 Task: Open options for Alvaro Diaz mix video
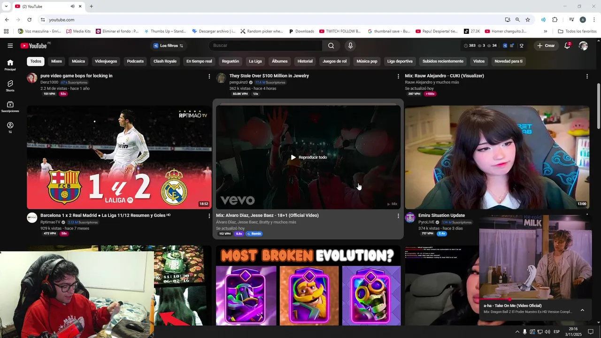398,216
